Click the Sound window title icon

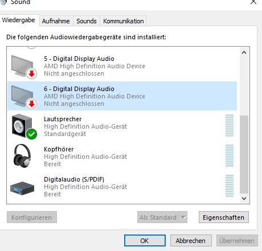[x=3, y=2]
